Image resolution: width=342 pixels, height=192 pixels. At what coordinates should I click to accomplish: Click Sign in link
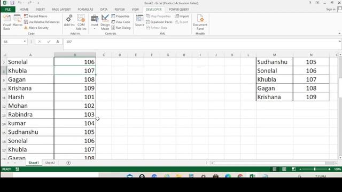click(x=331, y=9)
